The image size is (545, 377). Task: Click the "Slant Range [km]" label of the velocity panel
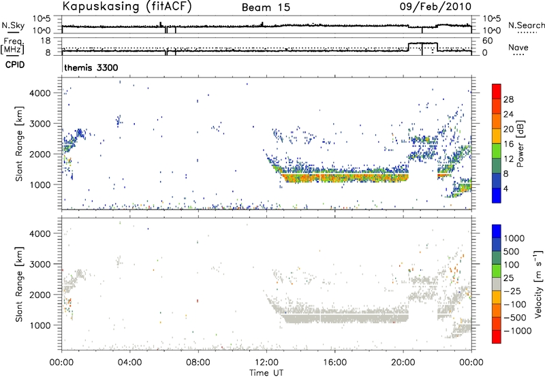click(x=19, y=284)
